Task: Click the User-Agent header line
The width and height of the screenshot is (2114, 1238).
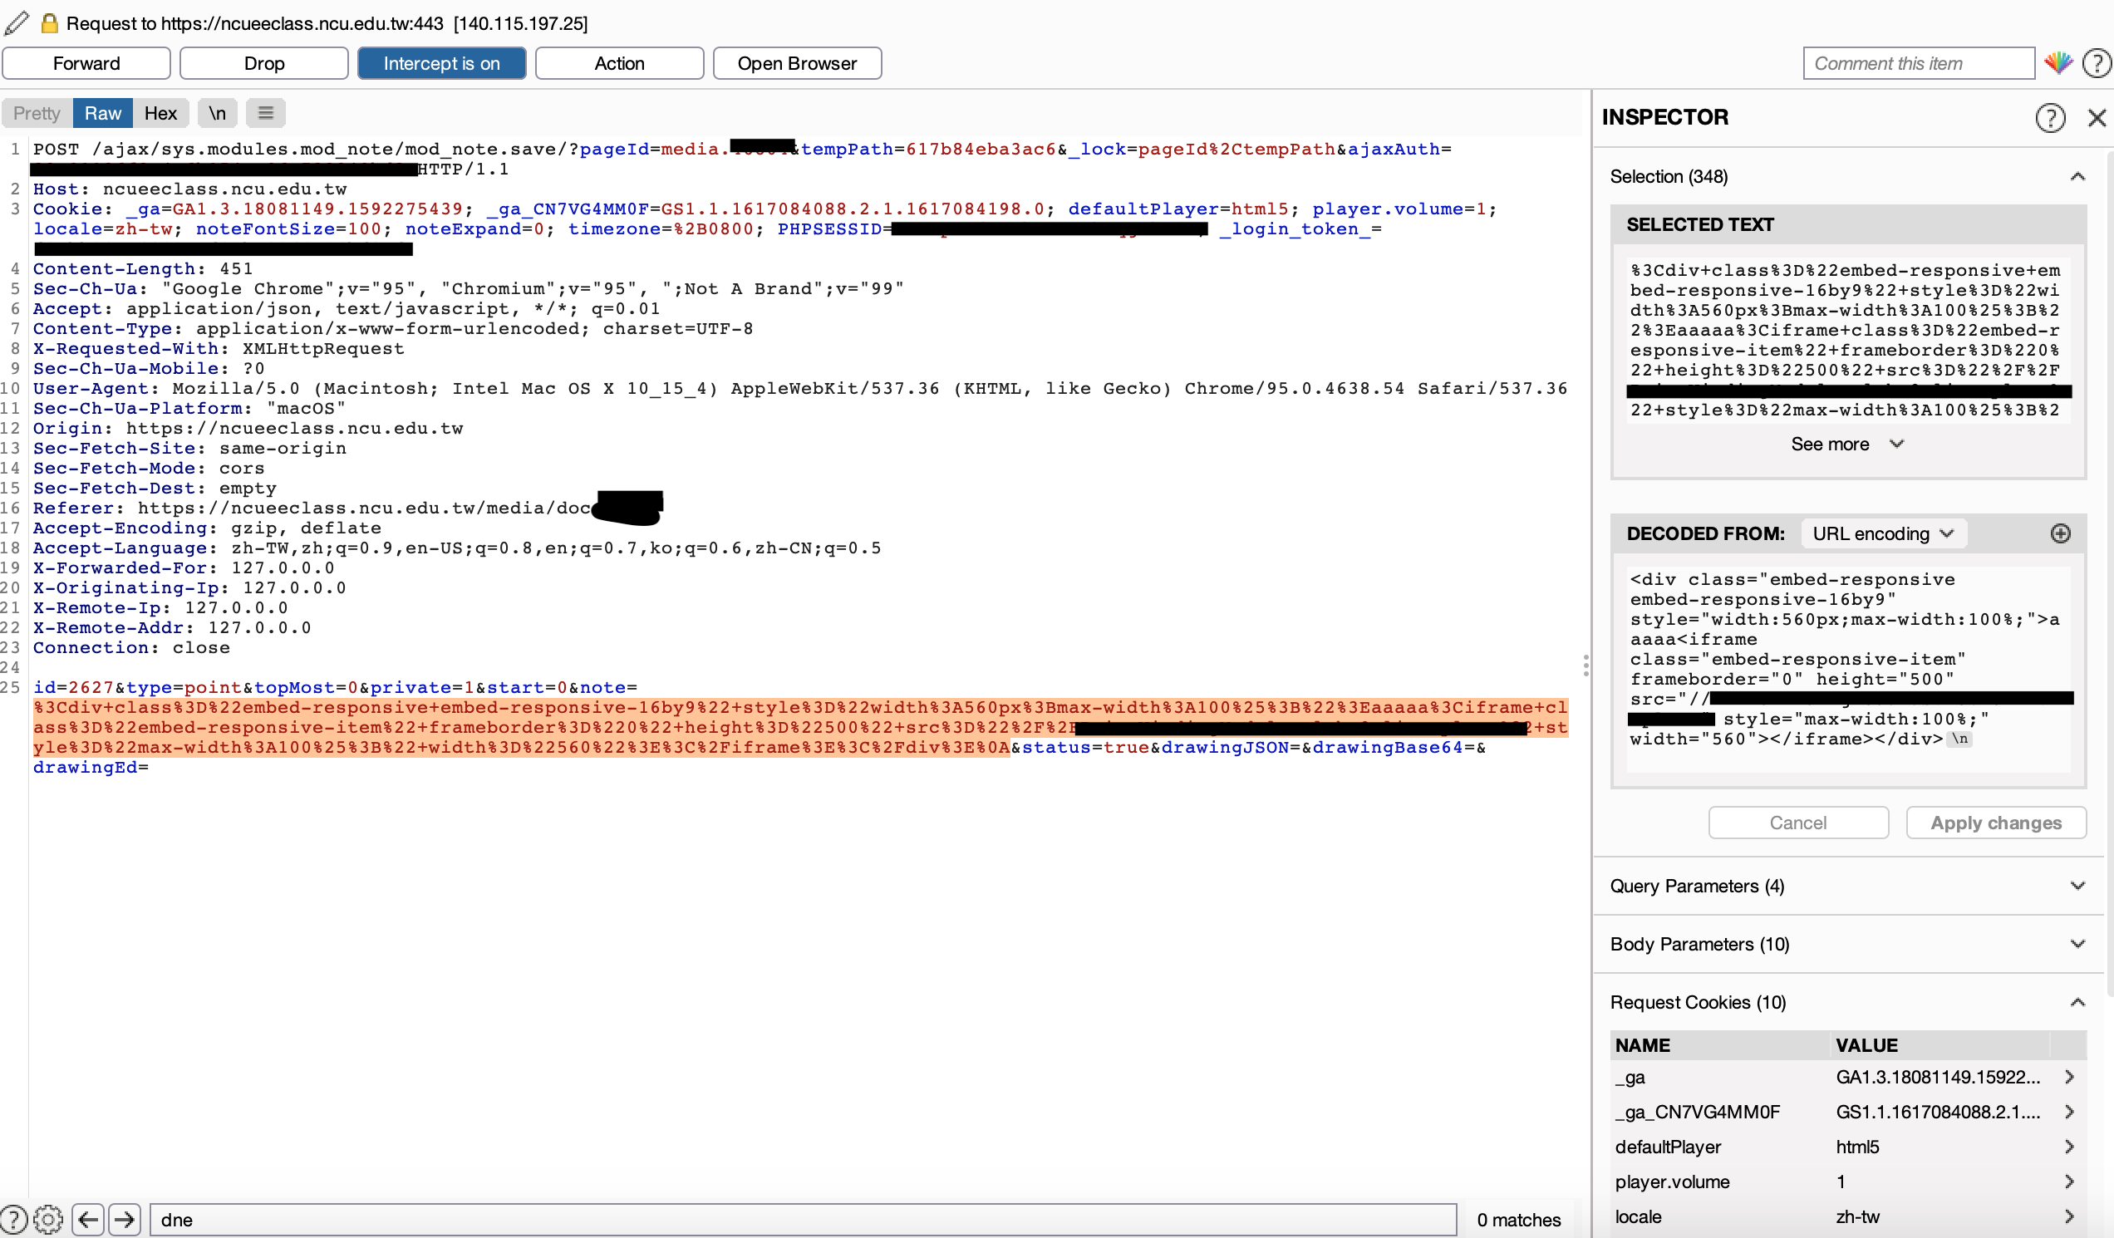Action: 799,388
